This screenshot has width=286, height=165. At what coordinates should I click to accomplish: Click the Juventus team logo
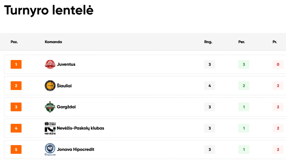tap(50, 64)
